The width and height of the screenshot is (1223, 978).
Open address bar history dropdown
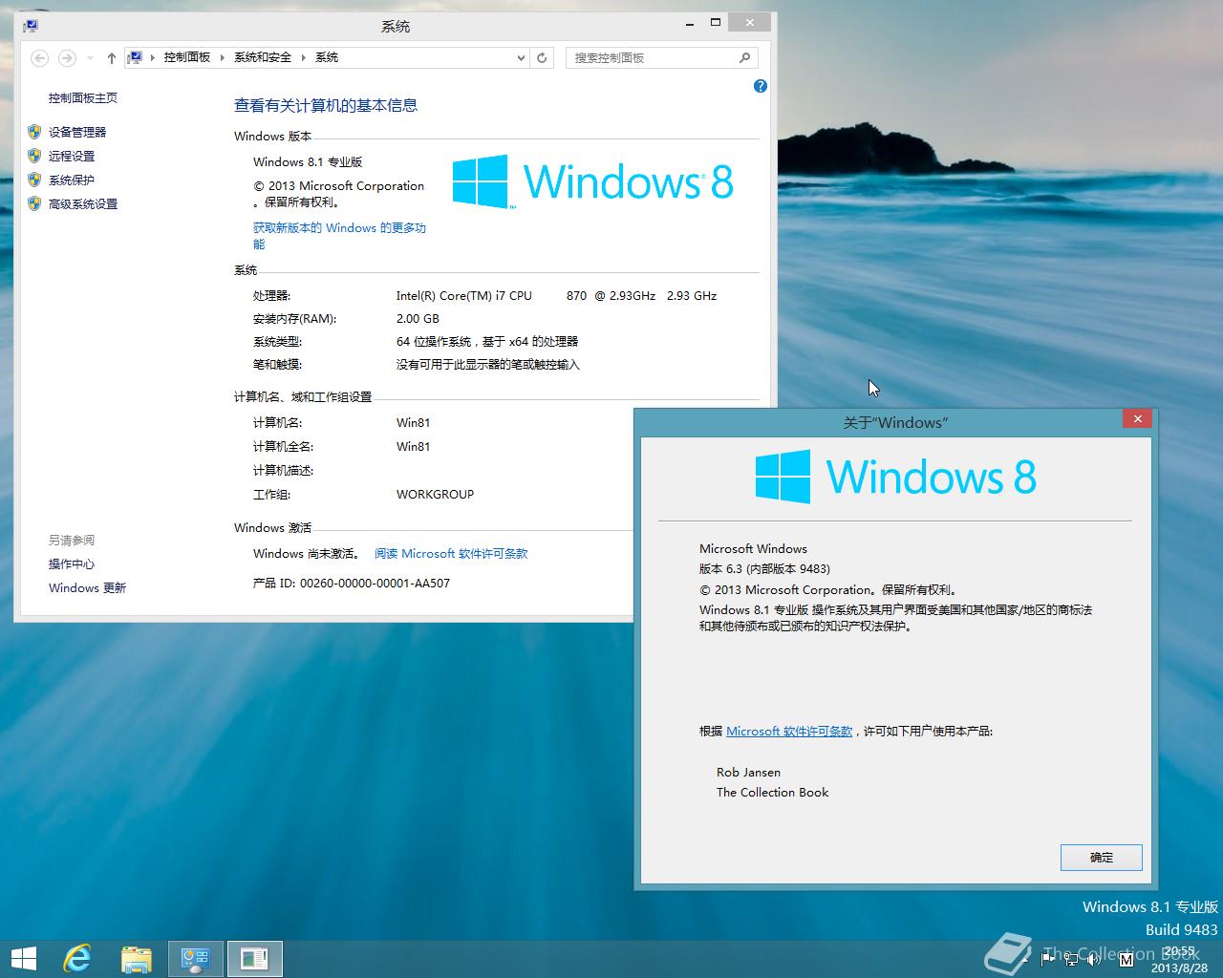521,57
